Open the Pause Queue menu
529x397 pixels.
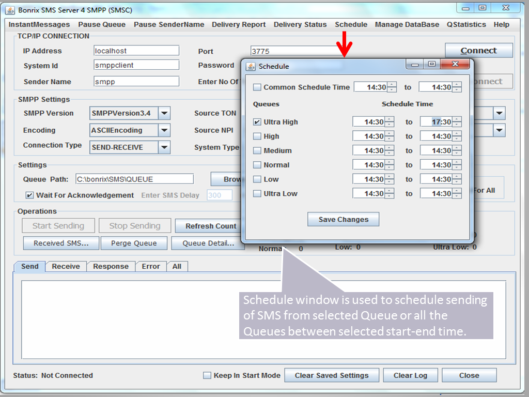[102, 24]
